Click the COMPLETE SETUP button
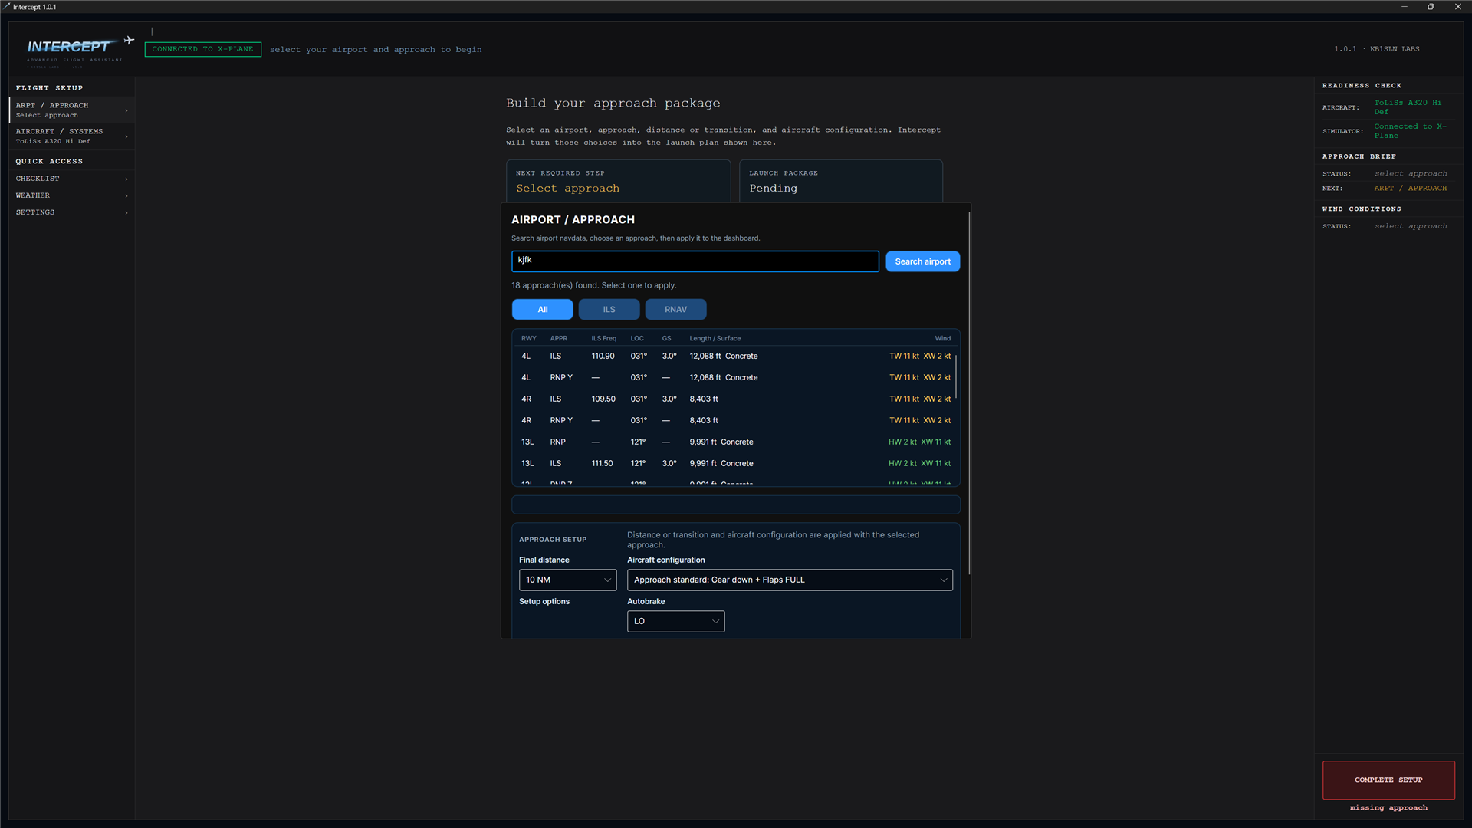The image size is (1472, 828). coord(1388,780)
